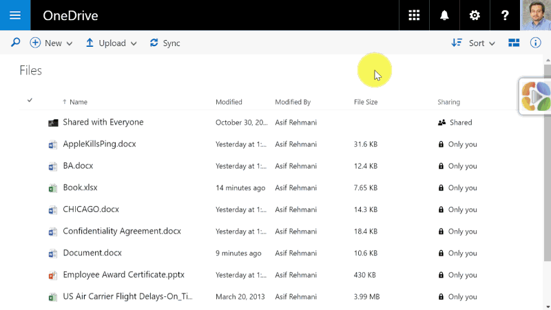Open the details info pane
This screenshot has width=551, height=310.
click(536, 43)
